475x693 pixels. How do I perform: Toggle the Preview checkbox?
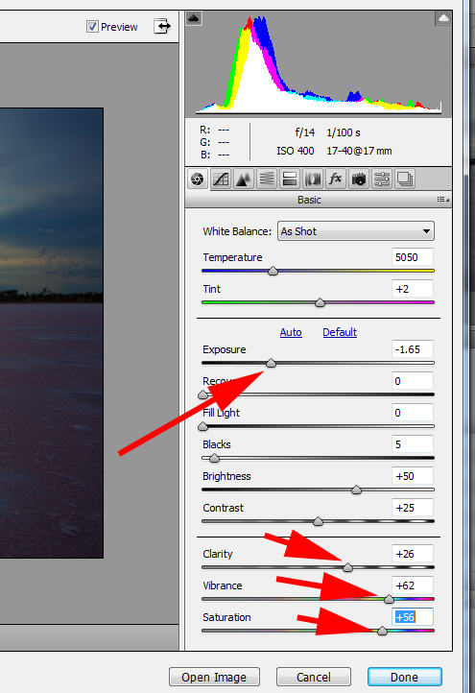click(x=92, y=27)
